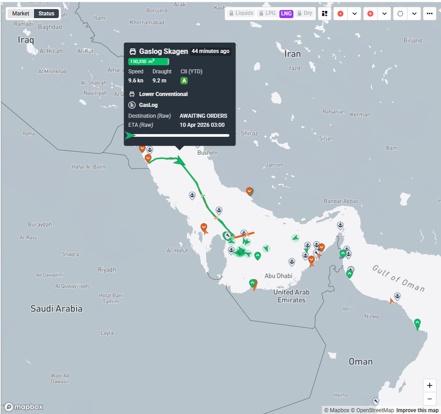Click the Draught 9.2 m value
This screenshot has width=441, height=414.
[x=159, y=81]
